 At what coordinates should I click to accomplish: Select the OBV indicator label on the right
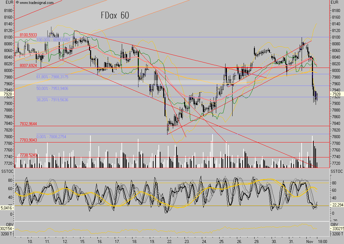(334, 224)
